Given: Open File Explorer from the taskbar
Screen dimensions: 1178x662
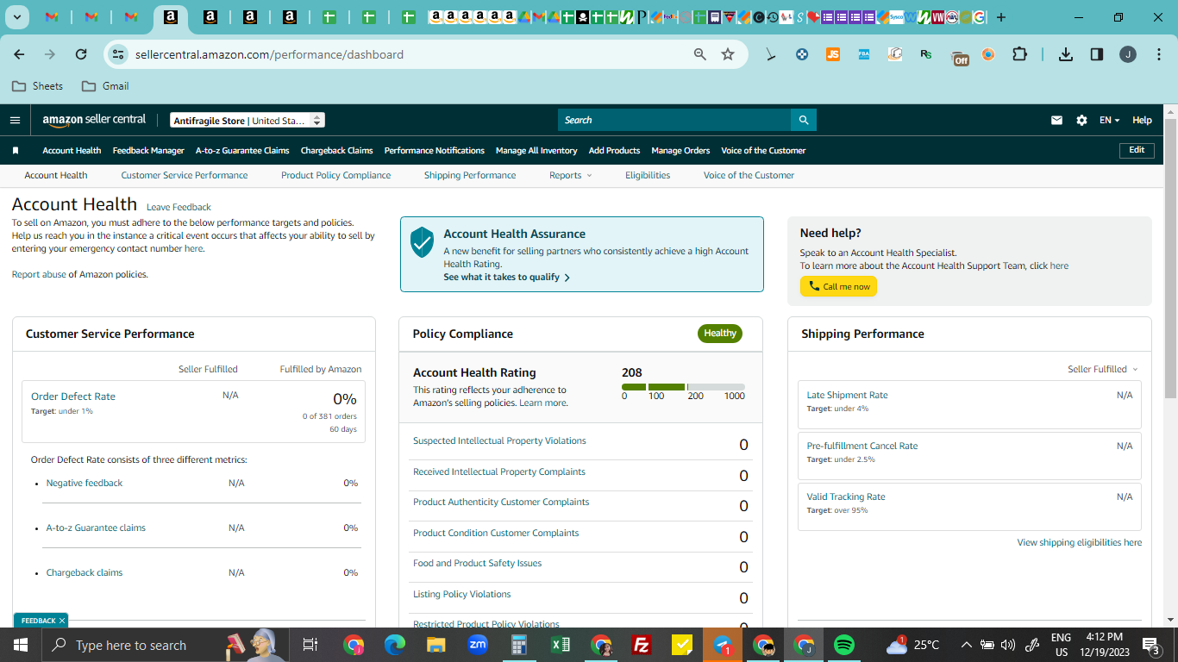Looking at the screenshot, I should [x=436, y=645].
